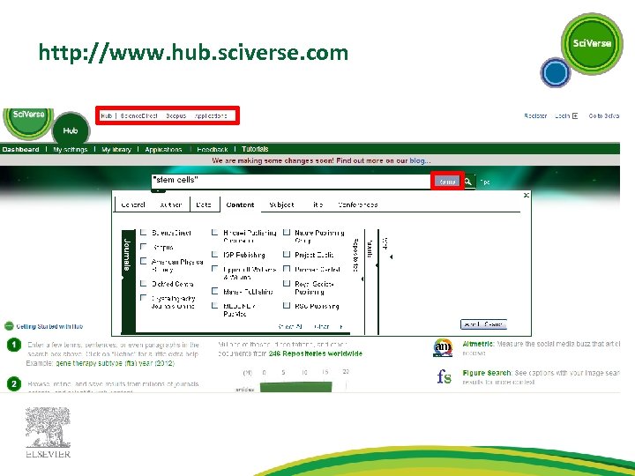
Task: Click the green Hub circle logo
Action: (71, 129)
